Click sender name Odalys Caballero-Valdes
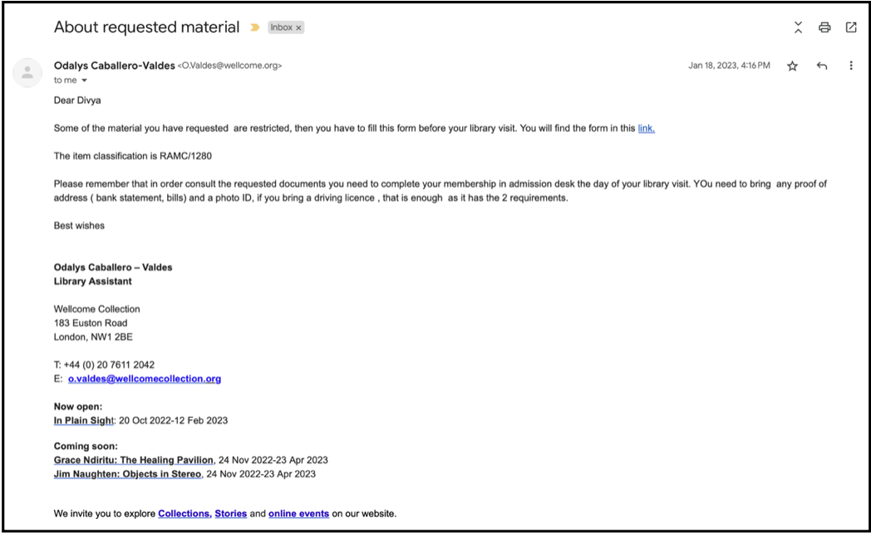This screenshot has height=533, width=871. click(x=115, y=66)
